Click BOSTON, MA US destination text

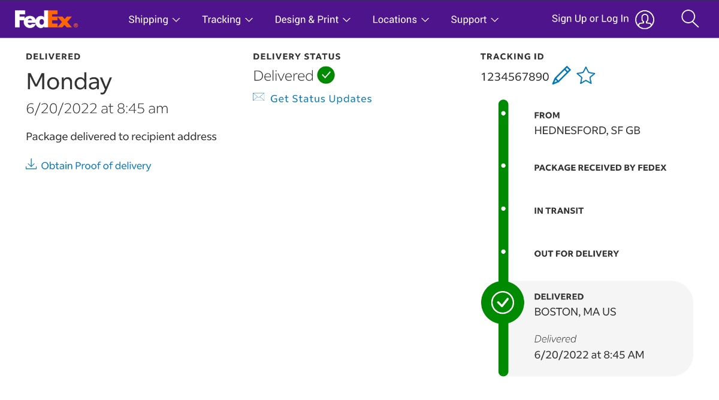coord(575,312)
